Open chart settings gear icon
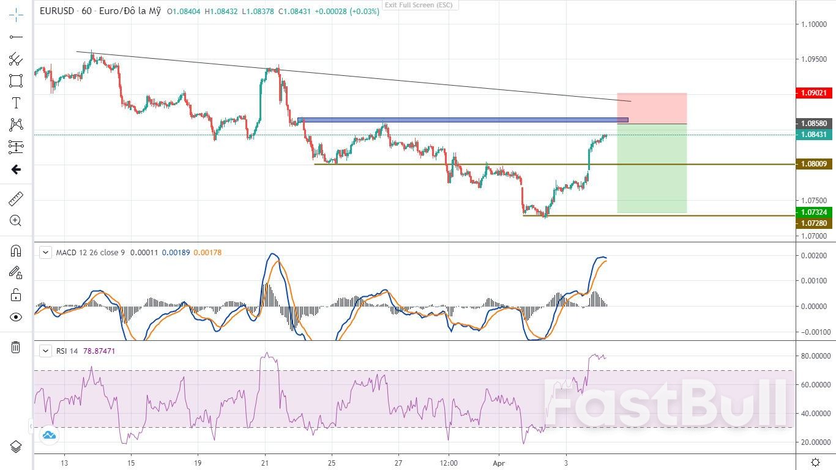Screen dimensions: 836x470 point(815,462)
